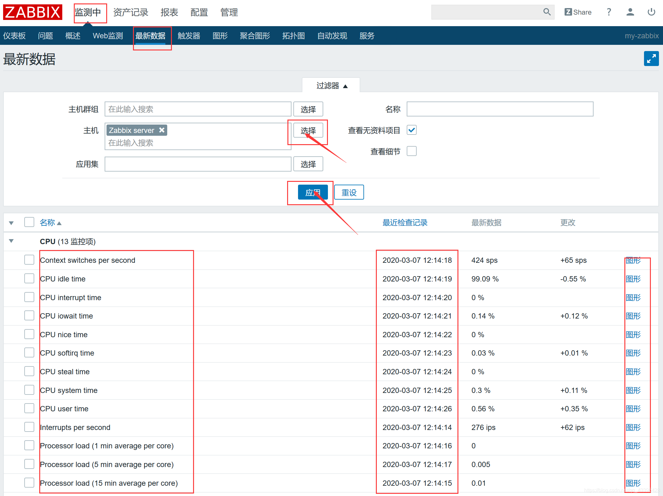Go to Web监测 submenu

point(108,36)
